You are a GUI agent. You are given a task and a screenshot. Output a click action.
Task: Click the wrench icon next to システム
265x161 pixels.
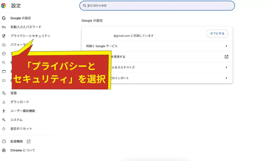[x=4, y=120]
